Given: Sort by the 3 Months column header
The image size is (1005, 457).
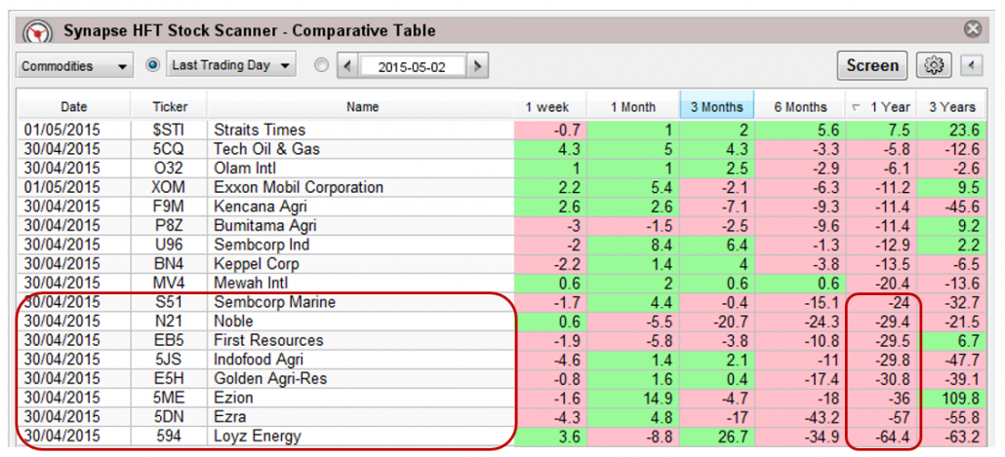Looking at the screenshot, I should [717, 107].
